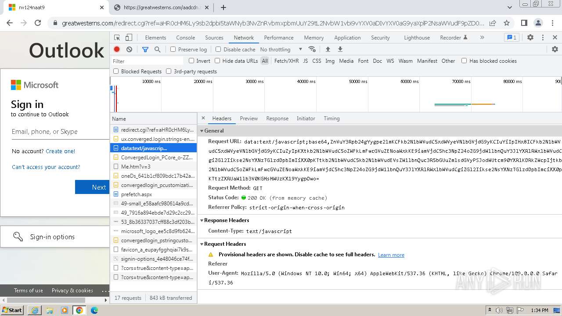Filter requests by Fetch/XHR

287,61
